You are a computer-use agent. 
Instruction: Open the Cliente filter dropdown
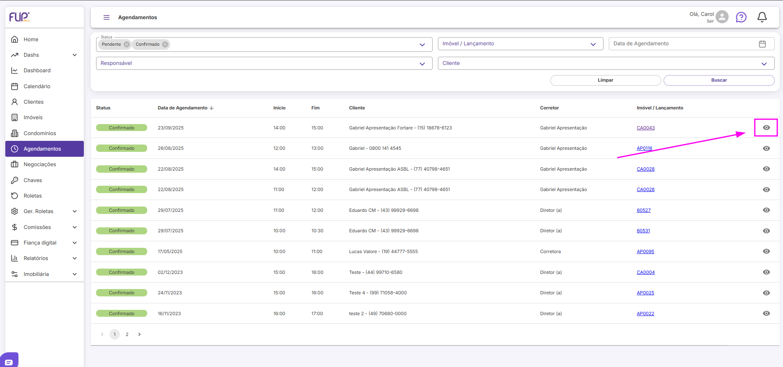coord(606,63)
